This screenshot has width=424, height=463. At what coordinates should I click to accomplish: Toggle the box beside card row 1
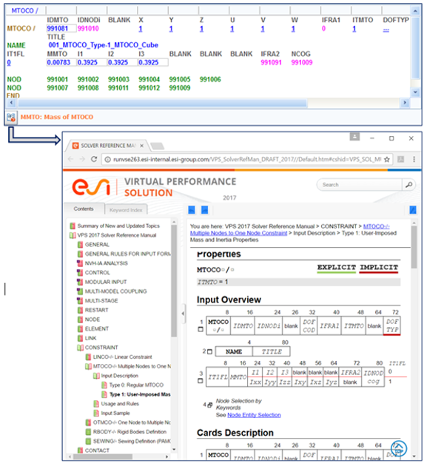point(201,329)
